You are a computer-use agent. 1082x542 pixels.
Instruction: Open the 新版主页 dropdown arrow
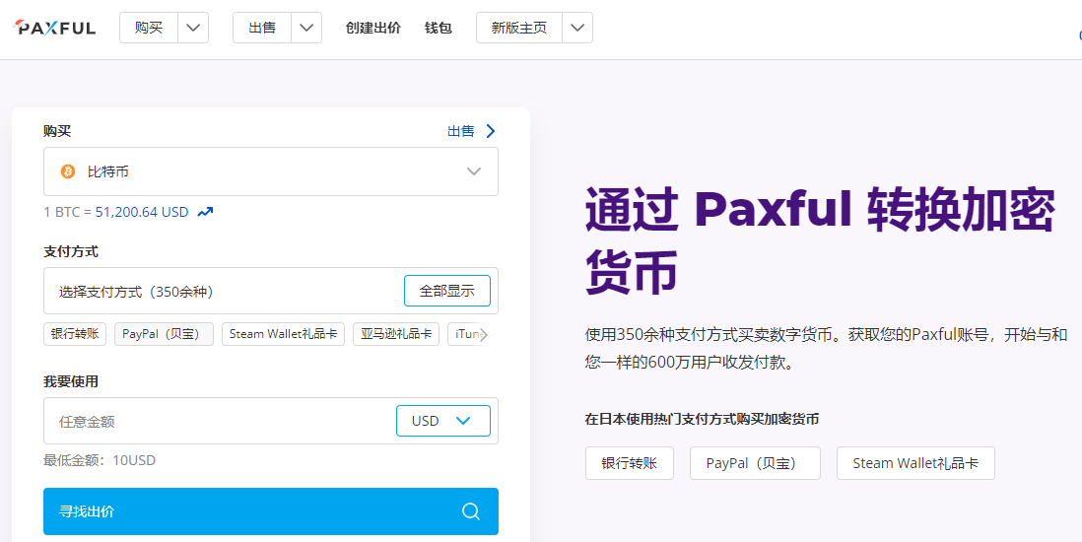coord(577,28)
